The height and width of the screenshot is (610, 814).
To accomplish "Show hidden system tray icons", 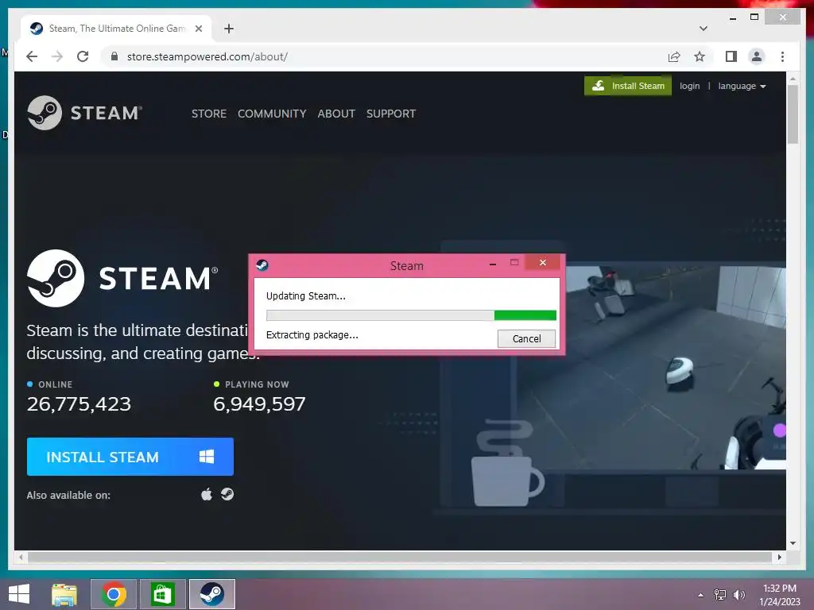I will (x=701, y=595).
